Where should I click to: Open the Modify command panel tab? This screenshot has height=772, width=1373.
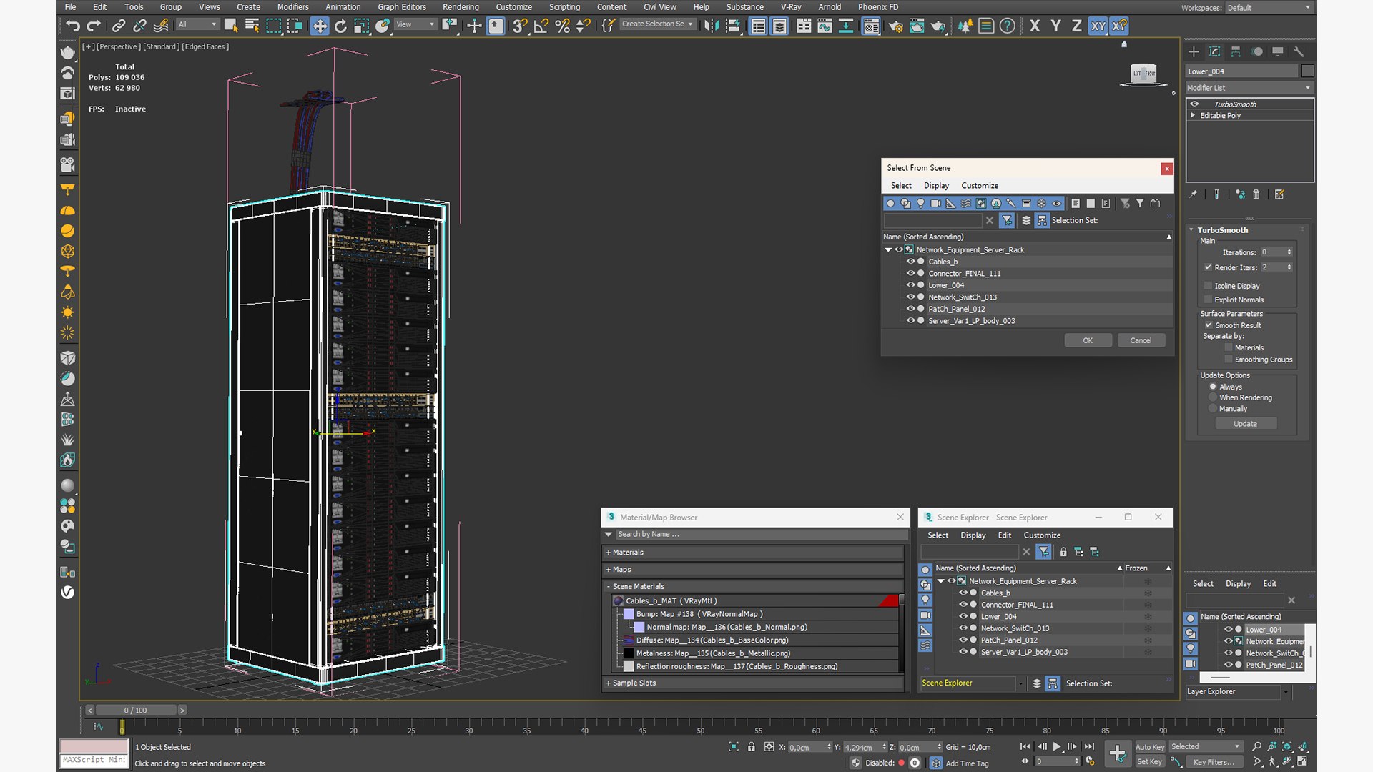1215,51
